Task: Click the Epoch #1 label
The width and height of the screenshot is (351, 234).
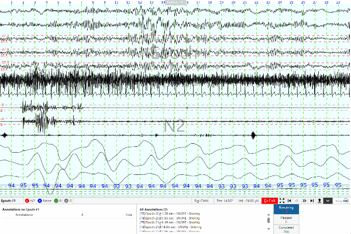Action: (8, 201)
